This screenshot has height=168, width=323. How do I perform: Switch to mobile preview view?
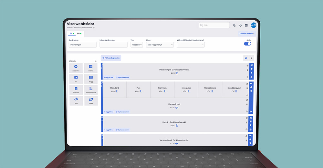pos(251,58)
